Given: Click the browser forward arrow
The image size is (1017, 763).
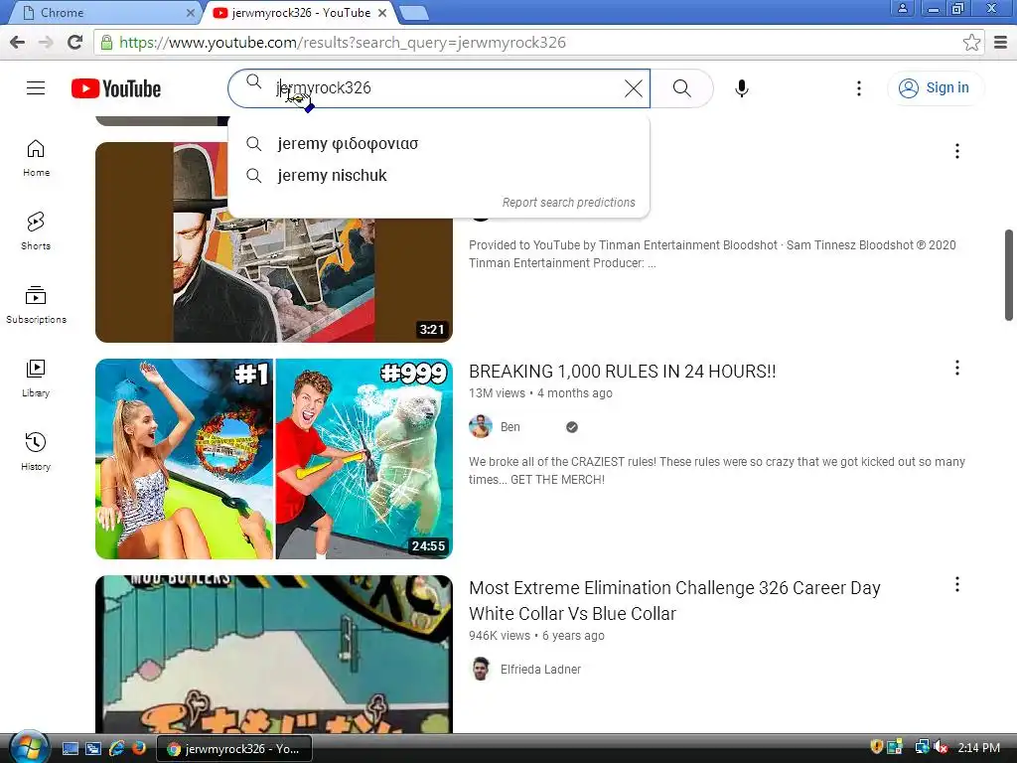Looking at the screenshot, I should click(x=46, y=43).
